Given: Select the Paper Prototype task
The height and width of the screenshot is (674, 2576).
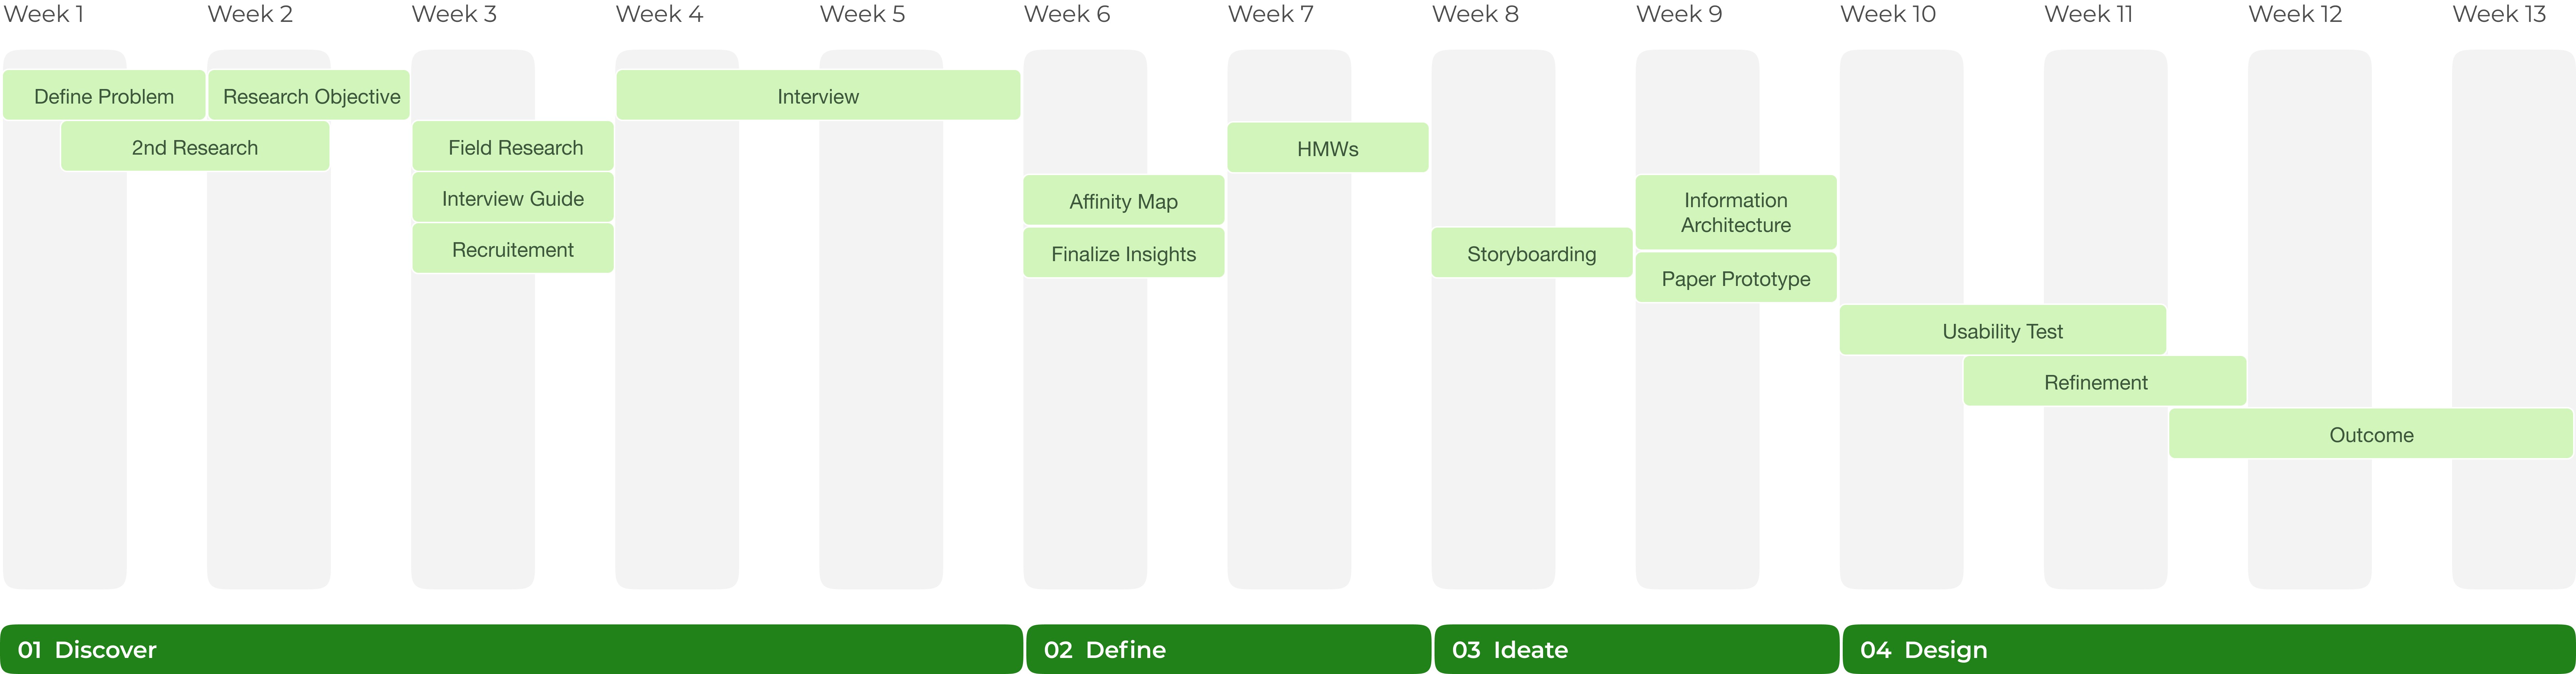Looking at the screenshot, I should 1736,278.
